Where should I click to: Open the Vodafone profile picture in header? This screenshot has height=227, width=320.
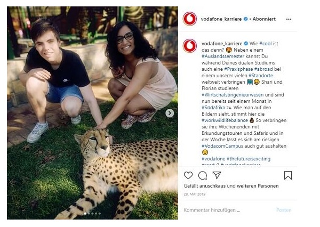pos(190,19)
